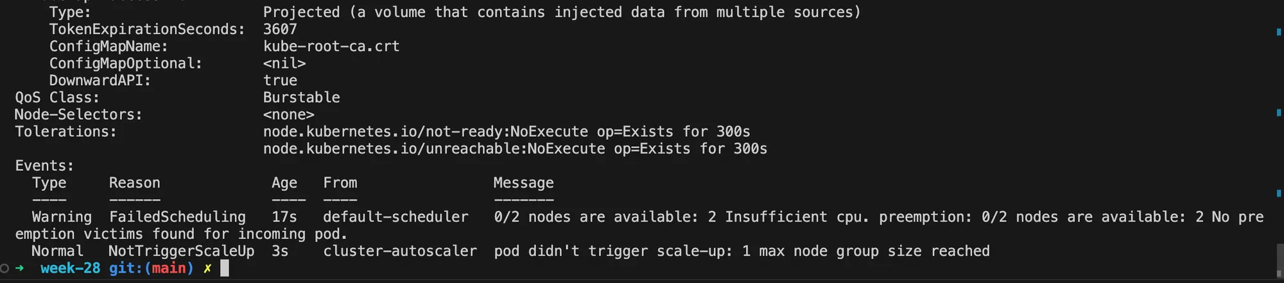The height and width of the screenshot is (283, 1284).
Task: Click the middle blue scrollbar command marker
Action: click(1278, 113)
